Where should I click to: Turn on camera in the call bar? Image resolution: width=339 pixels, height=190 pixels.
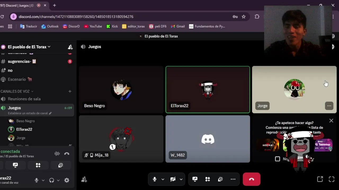(173, 179)
